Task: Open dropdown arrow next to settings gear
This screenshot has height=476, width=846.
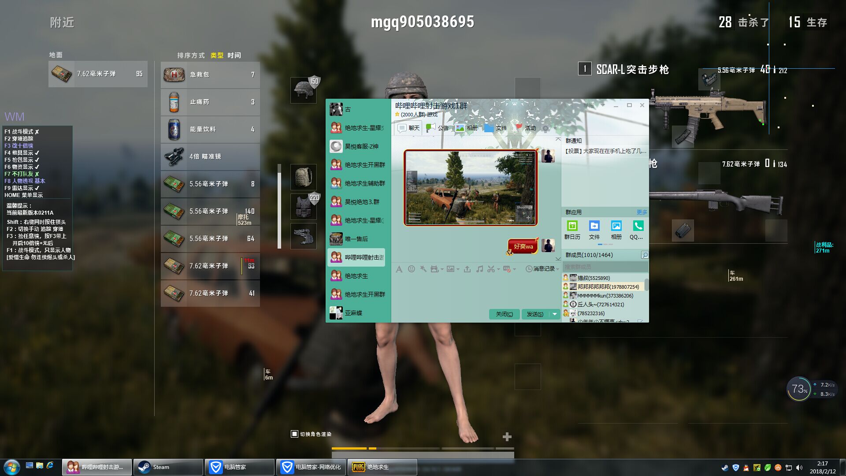Action: [x=554, y=128]
